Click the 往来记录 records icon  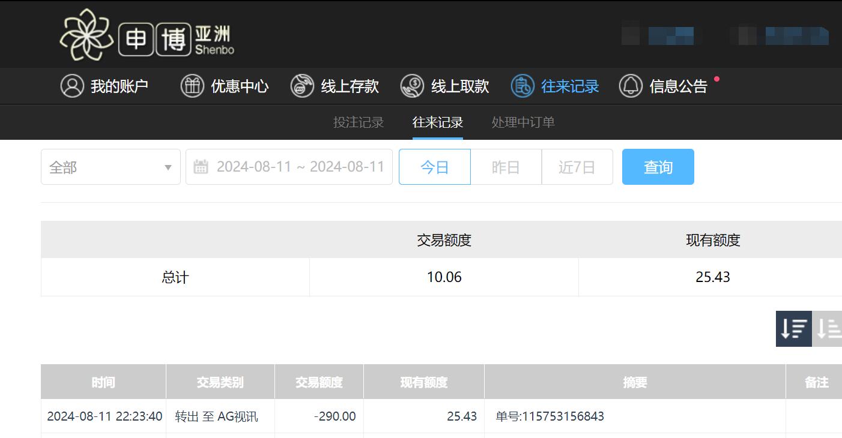[522, 86]
